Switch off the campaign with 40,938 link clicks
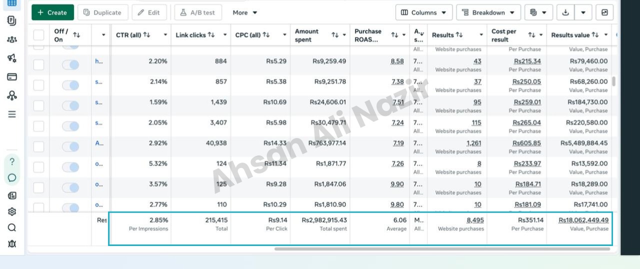This screenshot has width=640, height=269. (70, 146)
